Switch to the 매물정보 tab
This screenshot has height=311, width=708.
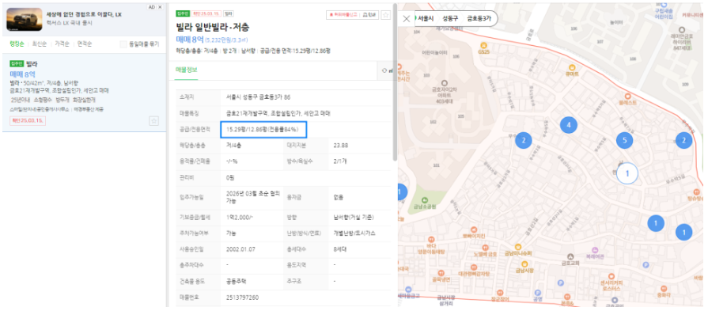[x=187, y=70]
